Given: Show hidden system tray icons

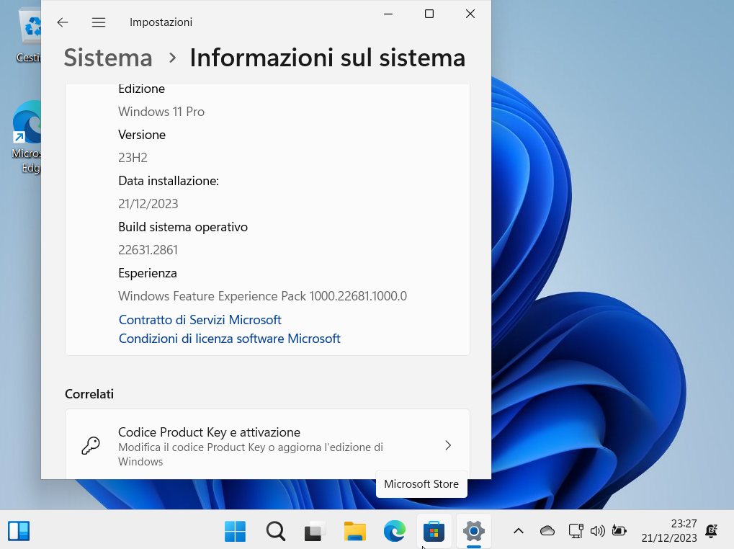Looking at the screenshot, I should point(518,531).
